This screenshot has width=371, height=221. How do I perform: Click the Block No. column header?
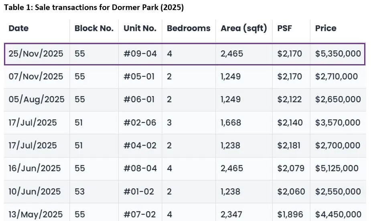[94, 28]
